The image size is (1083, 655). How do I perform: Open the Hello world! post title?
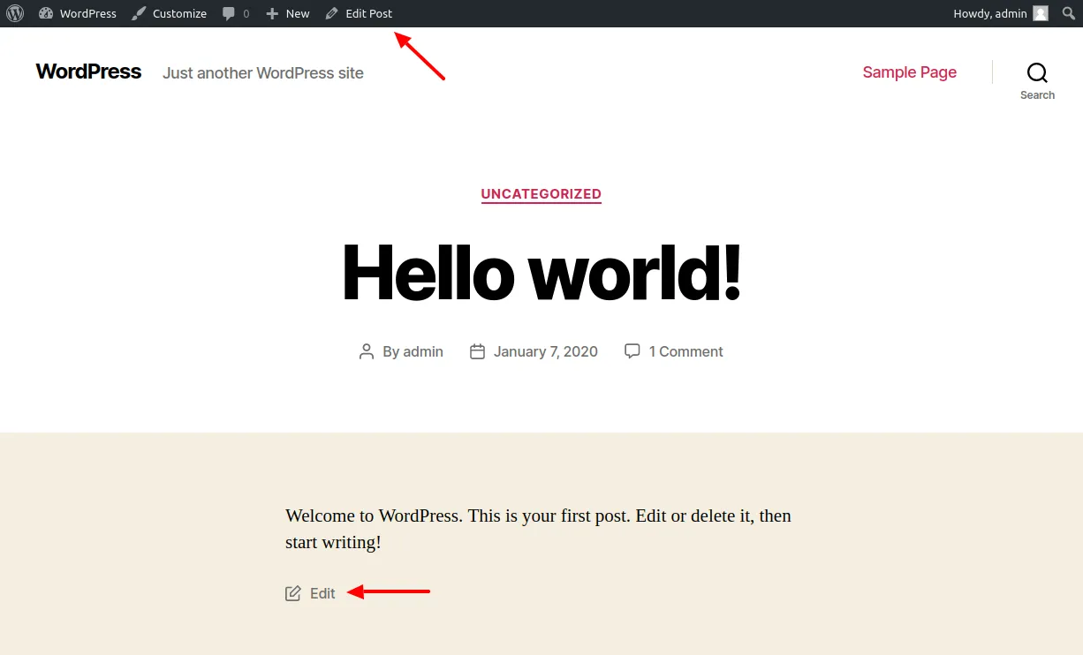tap(541, 272)
